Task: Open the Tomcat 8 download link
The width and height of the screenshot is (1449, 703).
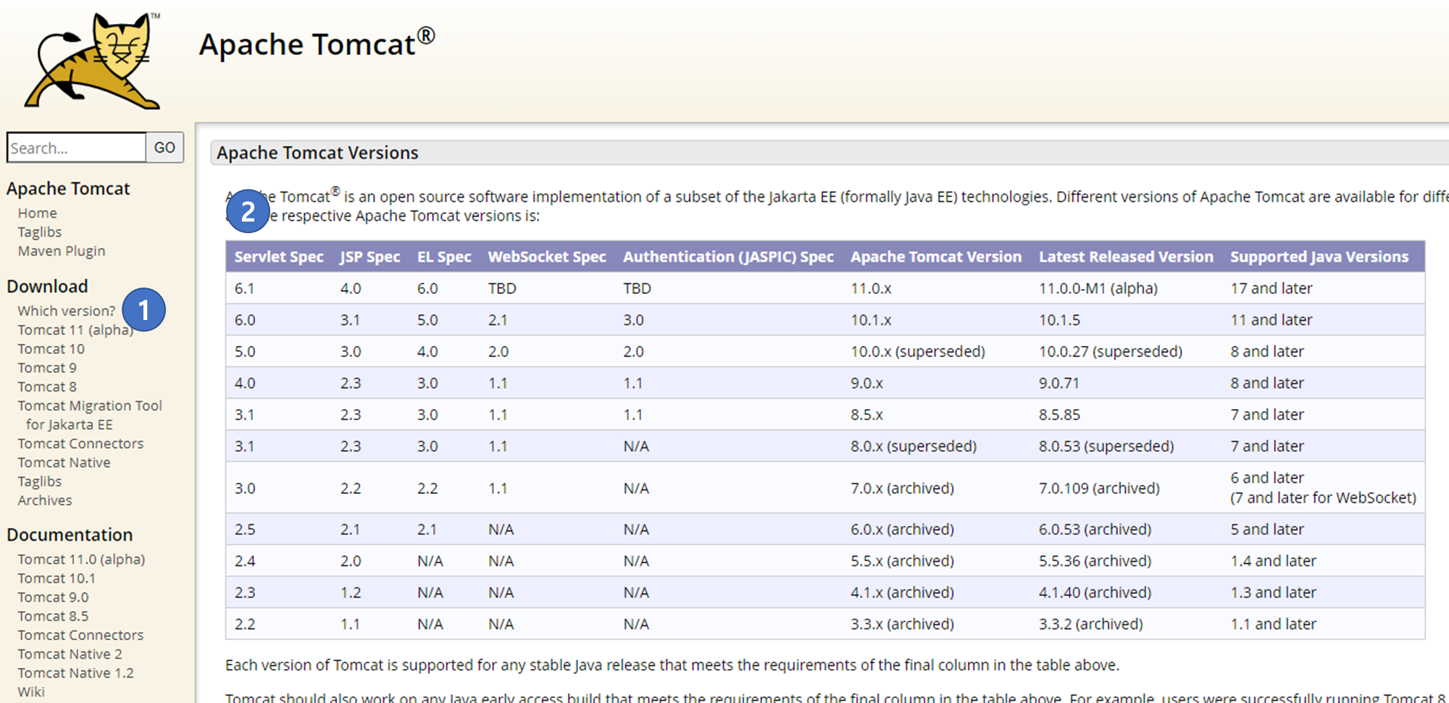Action: click(47, 386)
